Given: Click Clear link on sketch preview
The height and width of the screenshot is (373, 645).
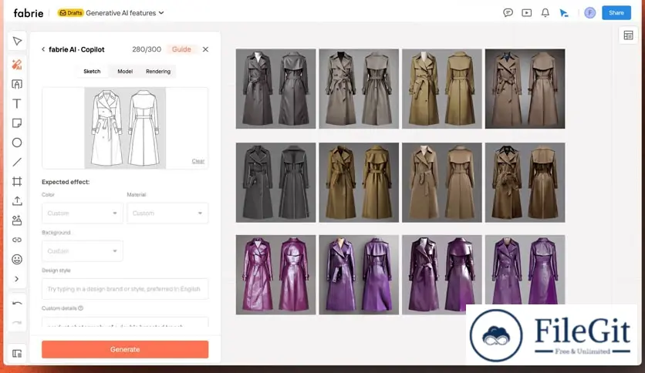Looking at the screenshot, I should [x=198, y=161].
